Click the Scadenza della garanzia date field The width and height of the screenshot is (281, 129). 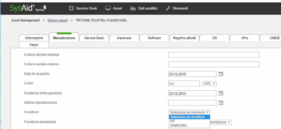pos(192,93)
